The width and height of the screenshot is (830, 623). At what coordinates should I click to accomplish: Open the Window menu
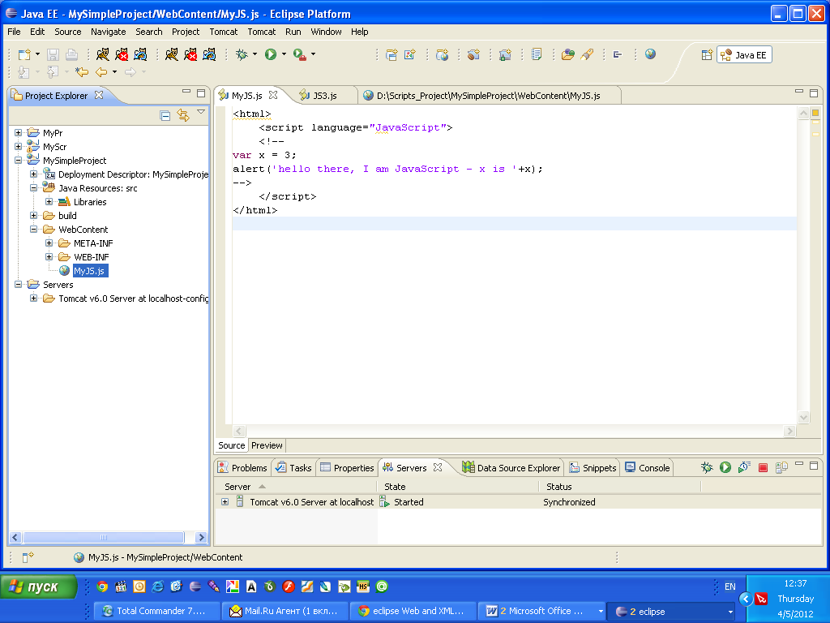click(x=326, y=32)
